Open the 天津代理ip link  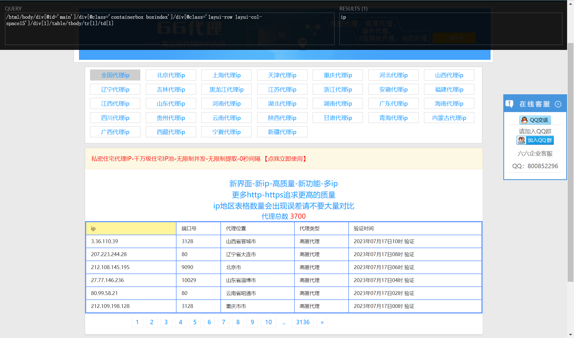282,75
